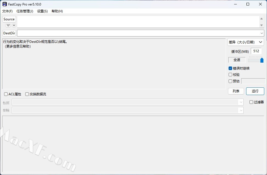Enable the 过滤器 filter checkbox
This screenshot has height=175, width=267.
click(251, 102)
